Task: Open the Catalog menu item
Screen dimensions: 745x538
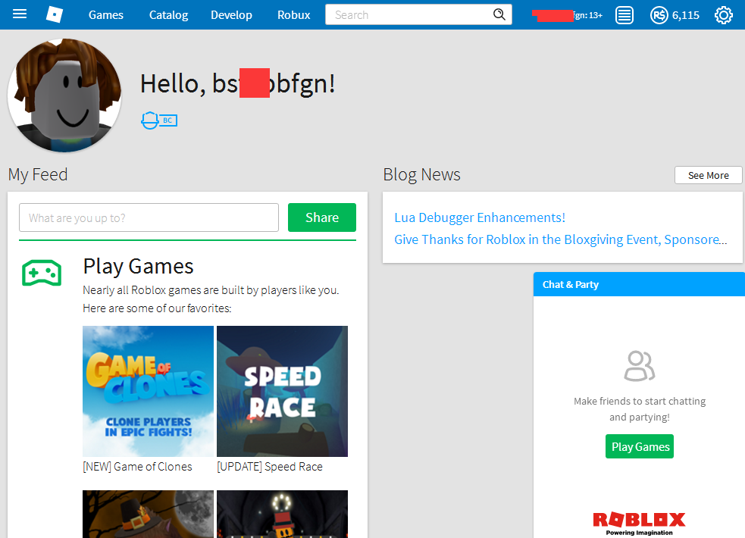Action: (x=169, y=14)
